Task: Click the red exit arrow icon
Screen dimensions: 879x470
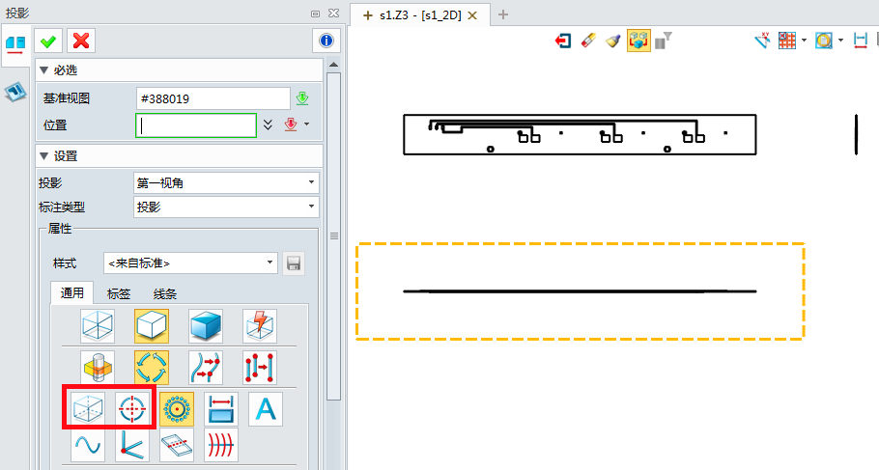Action: [x=563, y=41]
